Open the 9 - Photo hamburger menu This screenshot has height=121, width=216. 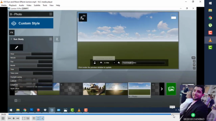click(51, 14)
